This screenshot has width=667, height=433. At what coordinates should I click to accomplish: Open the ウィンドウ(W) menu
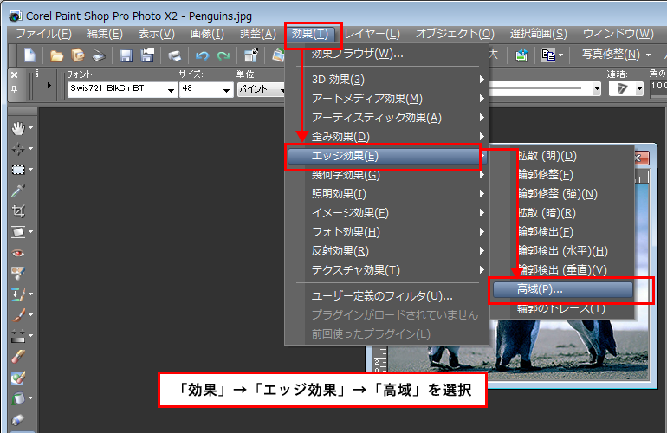[x=618, y=34]
